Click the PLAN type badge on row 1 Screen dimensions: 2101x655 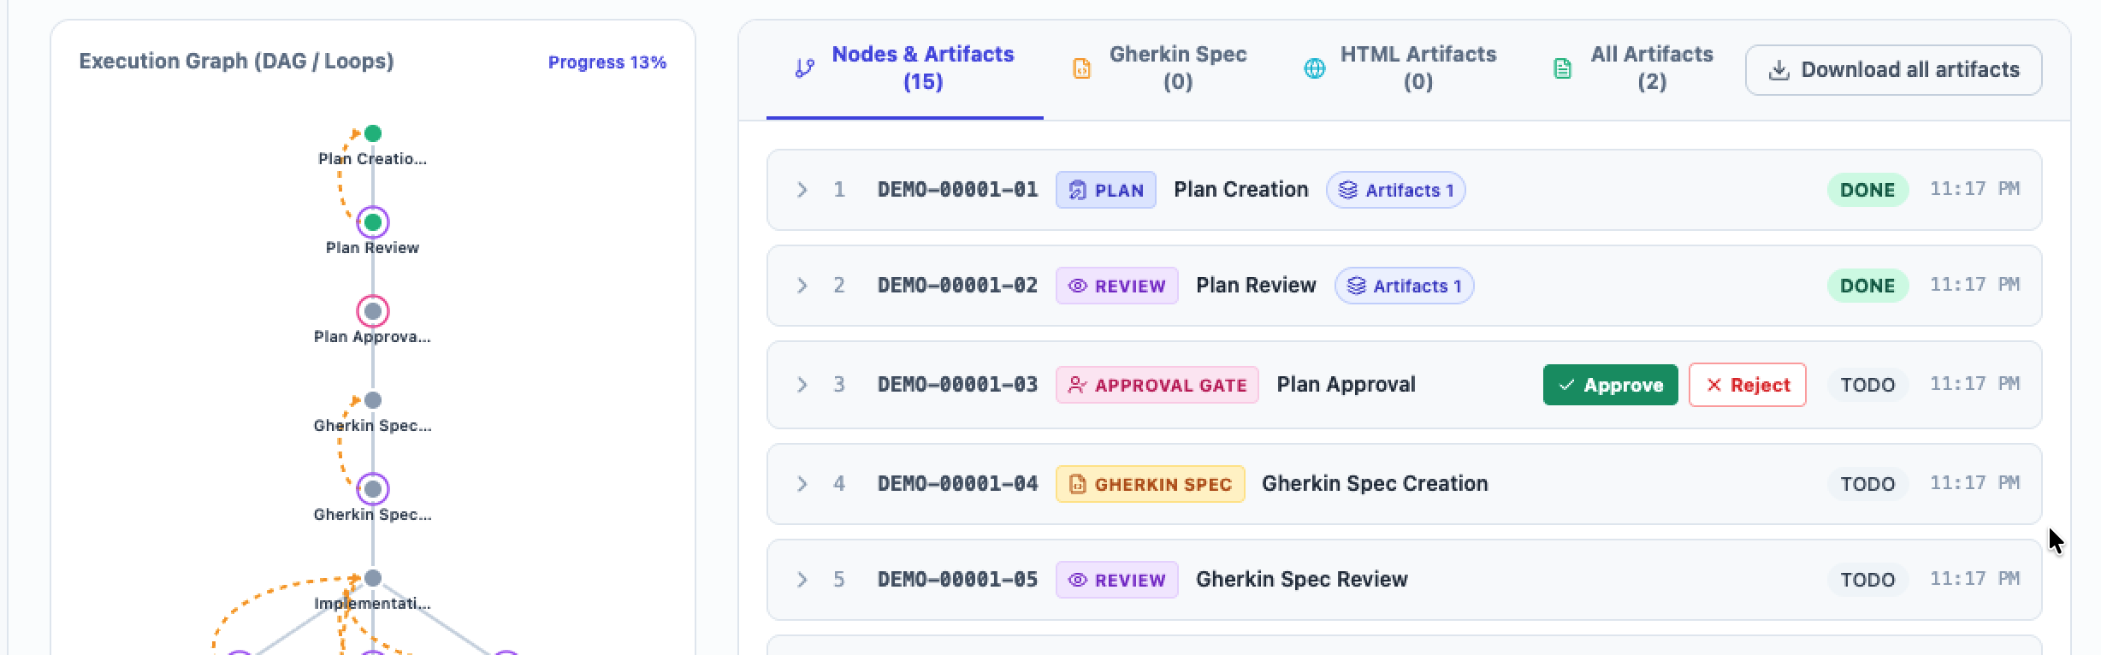pos(1105,190)
